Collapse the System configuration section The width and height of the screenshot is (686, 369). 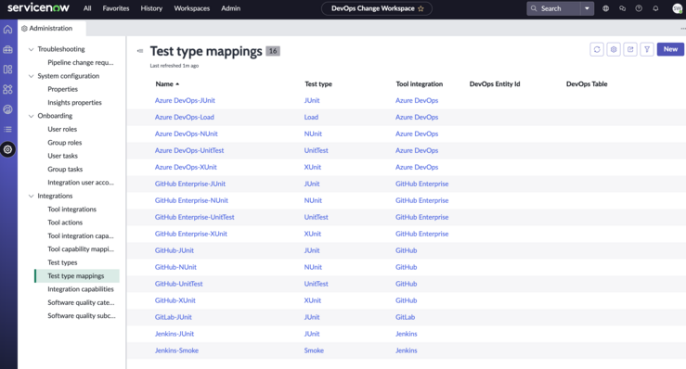point(31,76)
